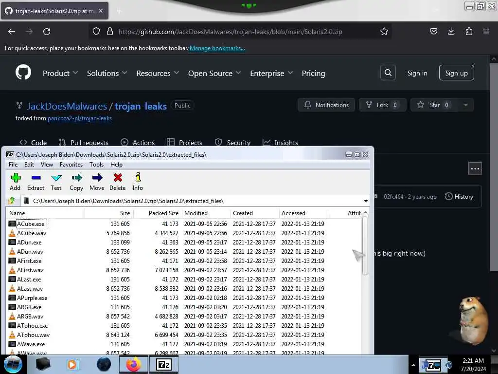Bookmark this page with the star icon

(x=384, y=32)
